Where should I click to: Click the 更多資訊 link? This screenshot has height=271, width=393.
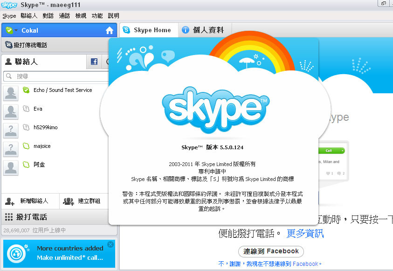(x=305, y=234)
